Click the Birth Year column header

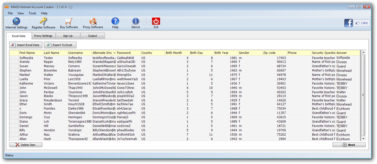[x=226, y=53]
